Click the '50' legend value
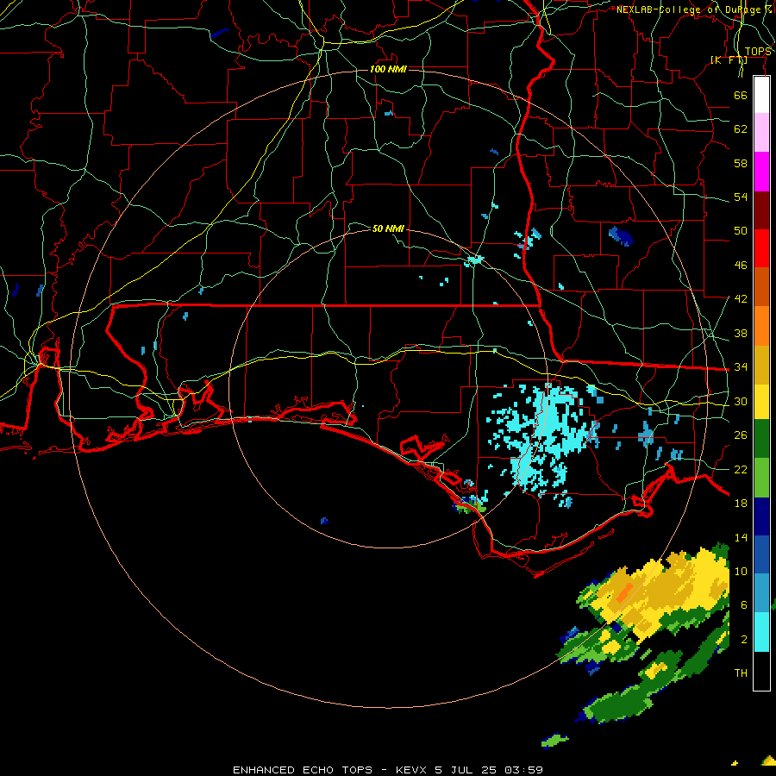Screen dimensions: 776x776 pyautogui.click(x=741, y=230)
